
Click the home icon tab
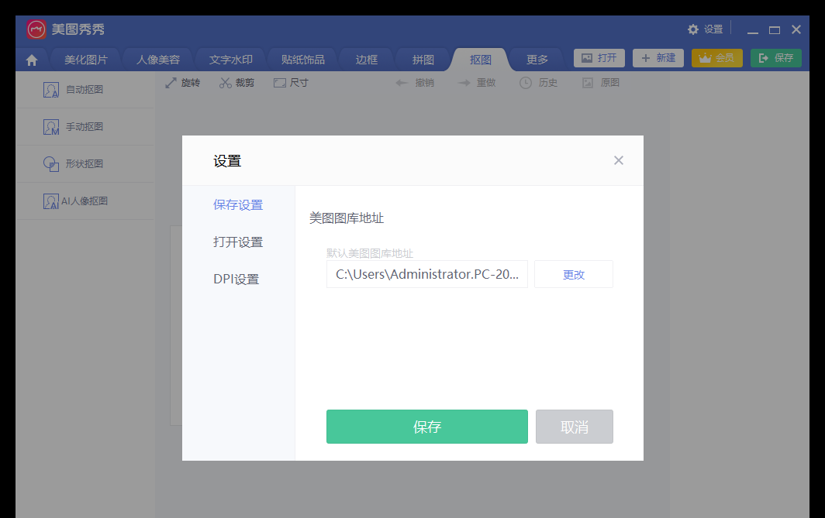pos(32,60)
